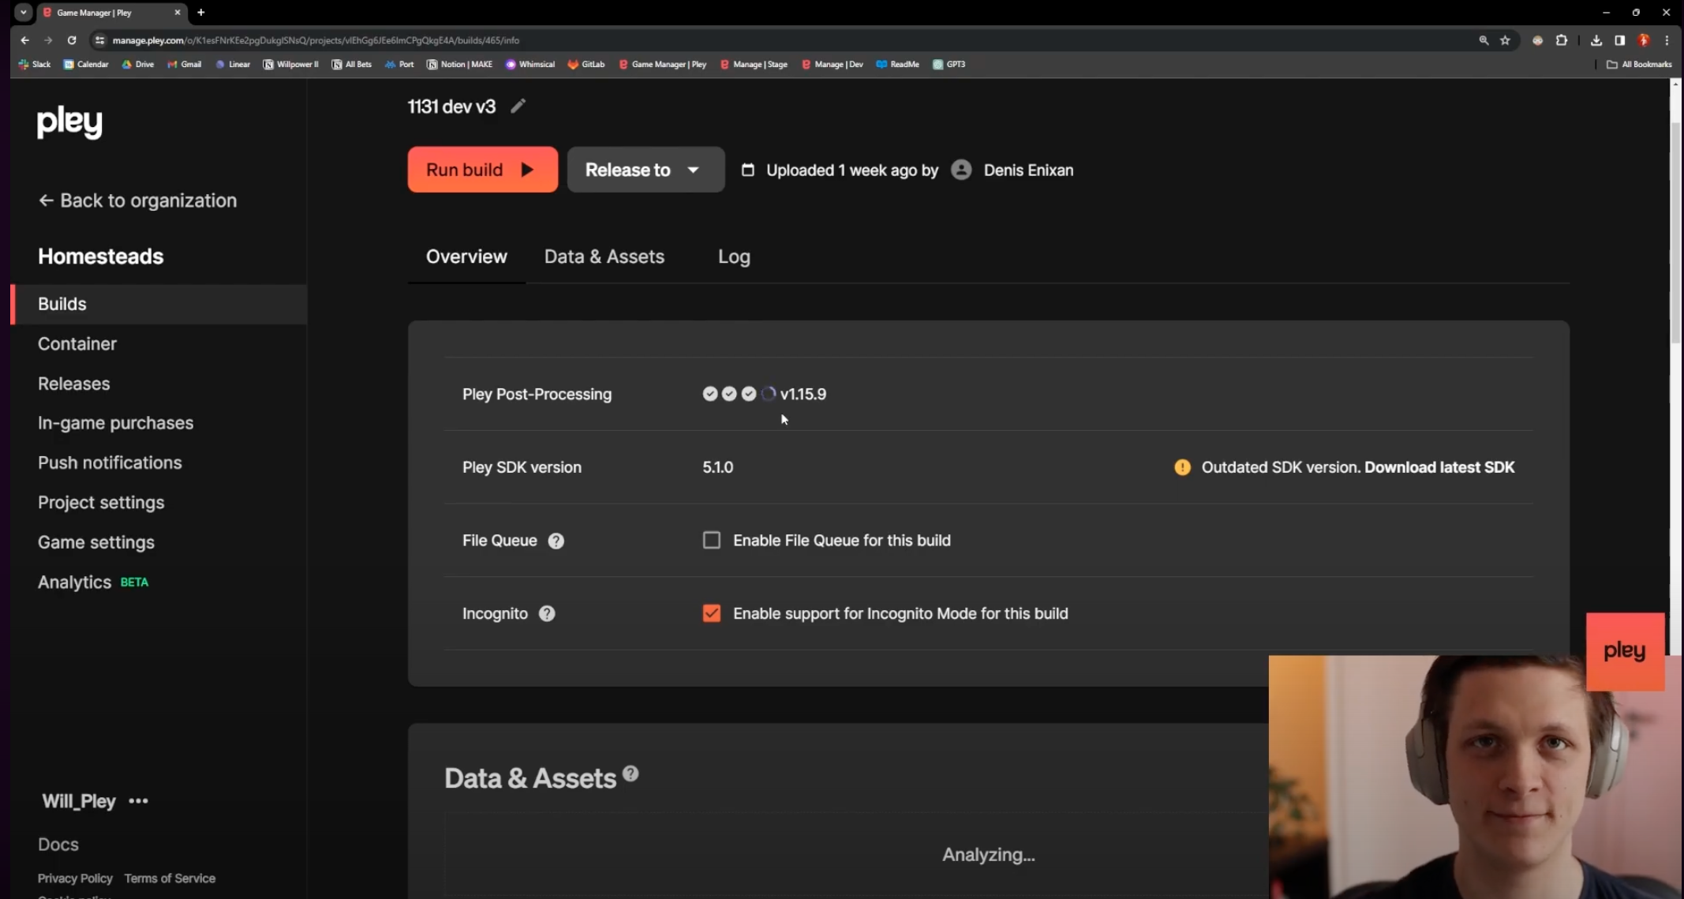Open the Data & Assets tab
The height and width of the screenshot is (899, 1684).
[604, 257]
